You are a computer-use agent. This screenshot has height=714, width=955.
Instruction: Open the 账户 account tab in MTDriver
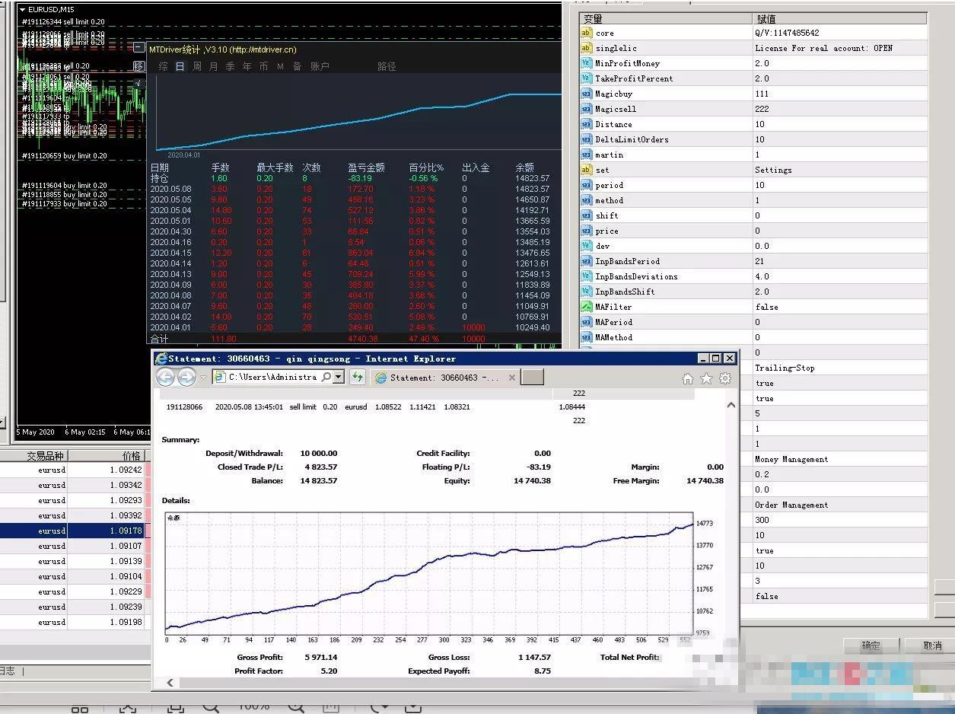320,67
